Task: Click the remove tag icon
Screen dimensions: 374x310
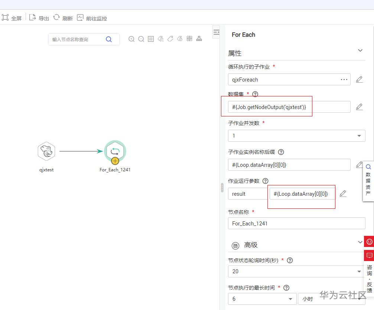Action: (180, 39)
